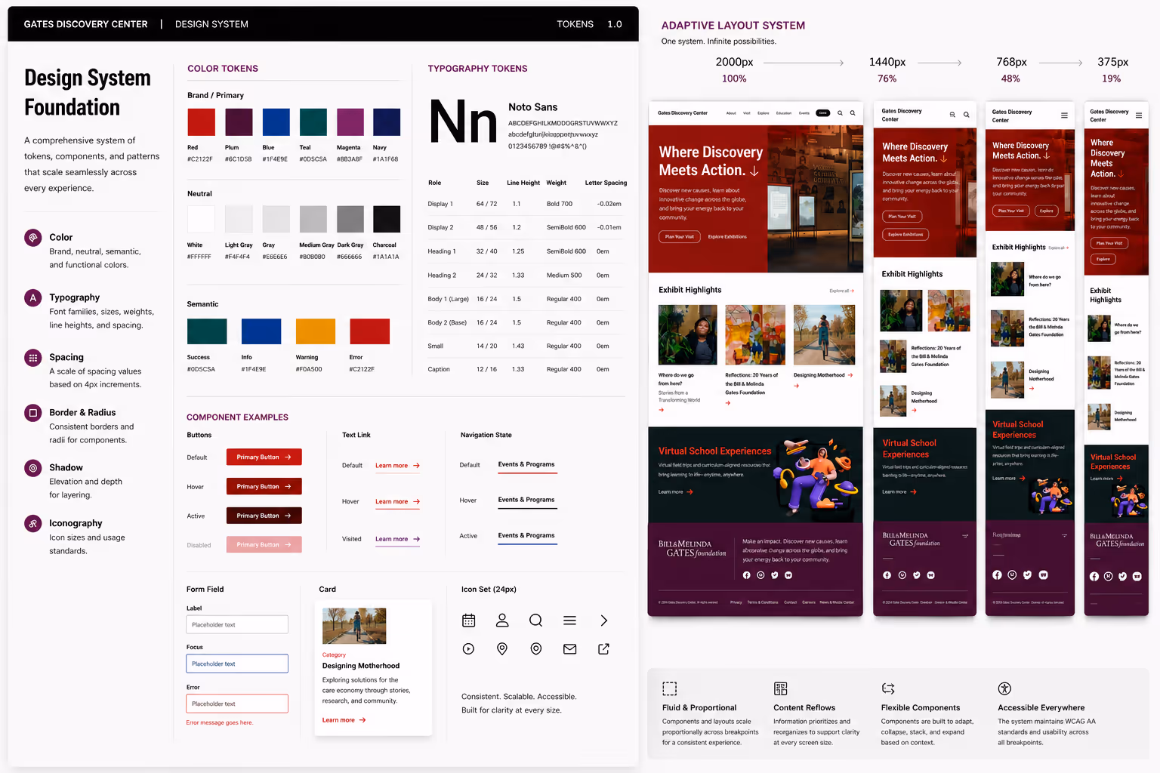Click the Default state Learn more text link
The image size is (1160, 773).
(x=398, y=466)
